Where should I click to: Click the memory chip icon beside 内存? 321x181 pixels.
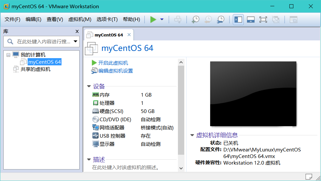click(x=96, y=95)
